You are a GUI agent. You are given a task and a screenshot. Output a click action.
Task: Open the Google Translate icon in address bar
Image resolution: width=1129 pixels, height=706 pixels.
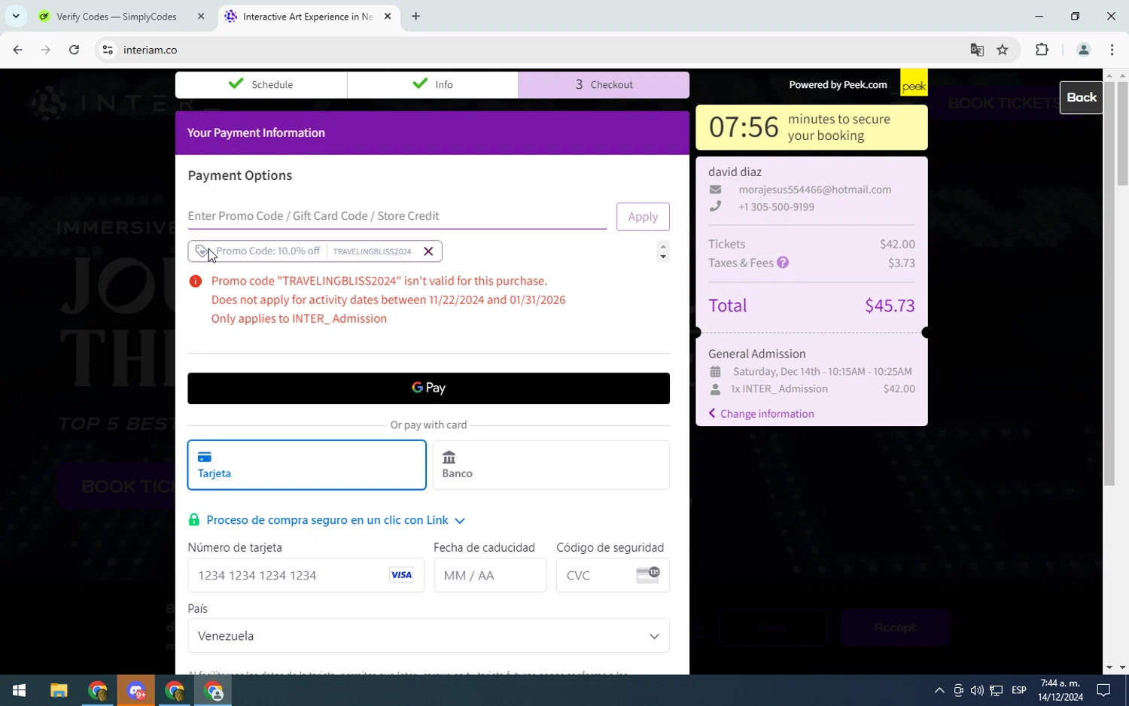[x=977, y=50]
